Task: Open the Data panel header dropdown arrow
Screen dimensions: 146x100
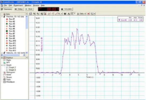Action: tap(27, 14)
